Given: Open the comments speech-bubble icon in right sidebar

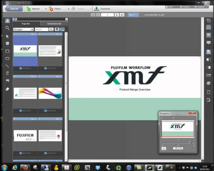Looking at the screenshot, I should tap(208, 43).
